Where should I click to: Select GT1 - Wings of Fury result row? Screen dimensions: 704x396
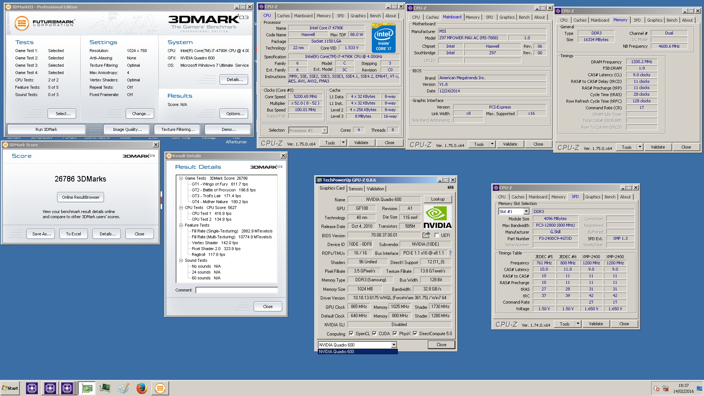[220, 184]
